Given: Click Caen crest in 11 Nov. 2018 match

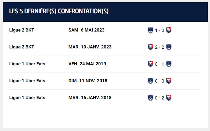Looking at the screenshot, I should point(169,81).
